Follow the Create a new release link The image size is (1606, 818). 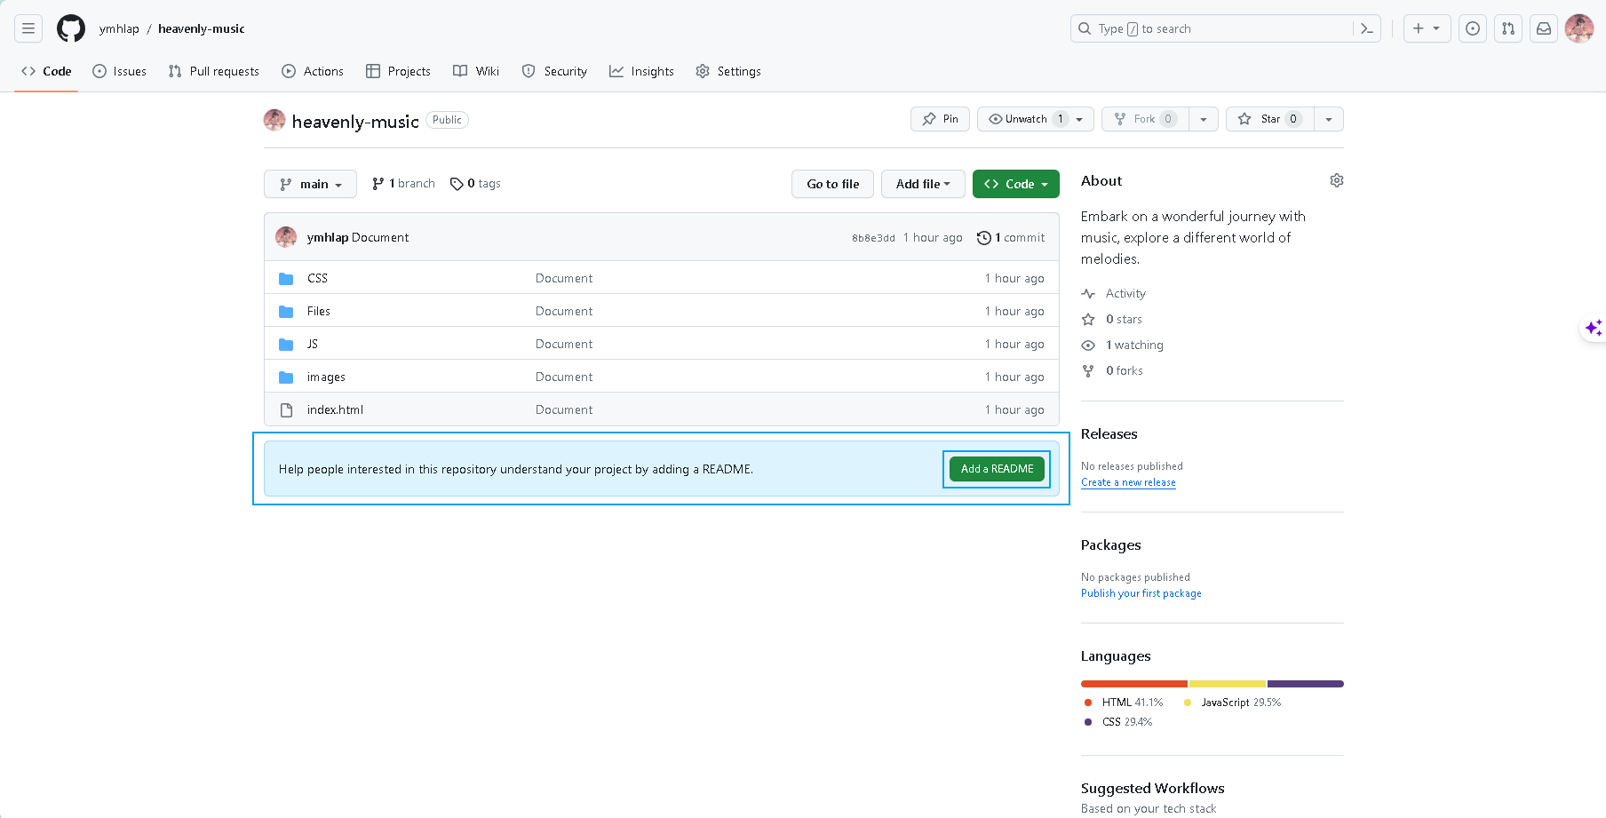point(1128,482)
